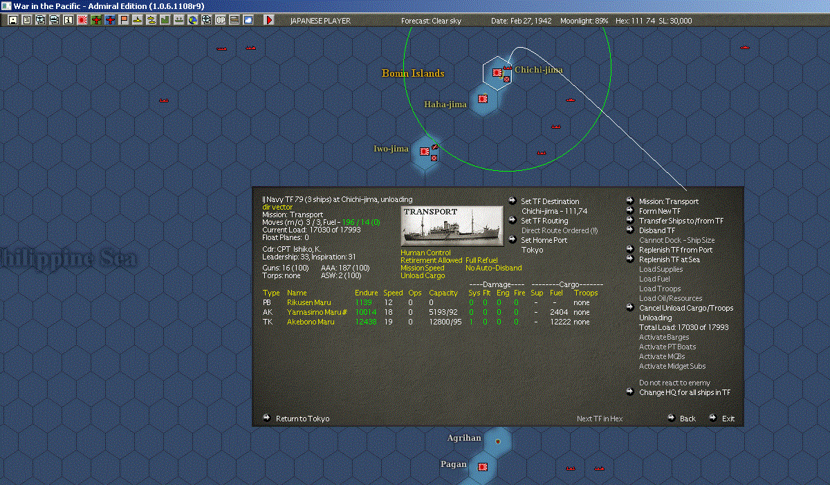Click the Endure column header
This screenshot has height=485, width=830.
366,293
